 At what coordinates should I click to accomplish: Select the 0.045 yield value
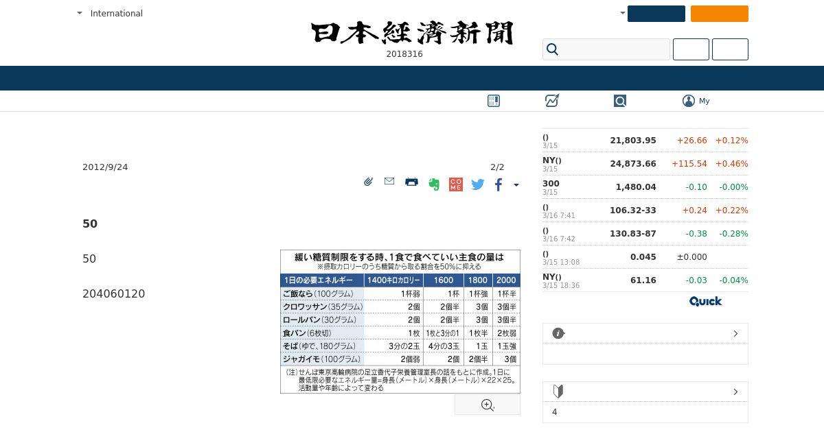tap(643, 256)
